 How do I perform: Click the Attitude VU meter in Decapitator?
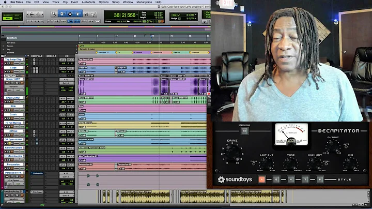[291, 135]
